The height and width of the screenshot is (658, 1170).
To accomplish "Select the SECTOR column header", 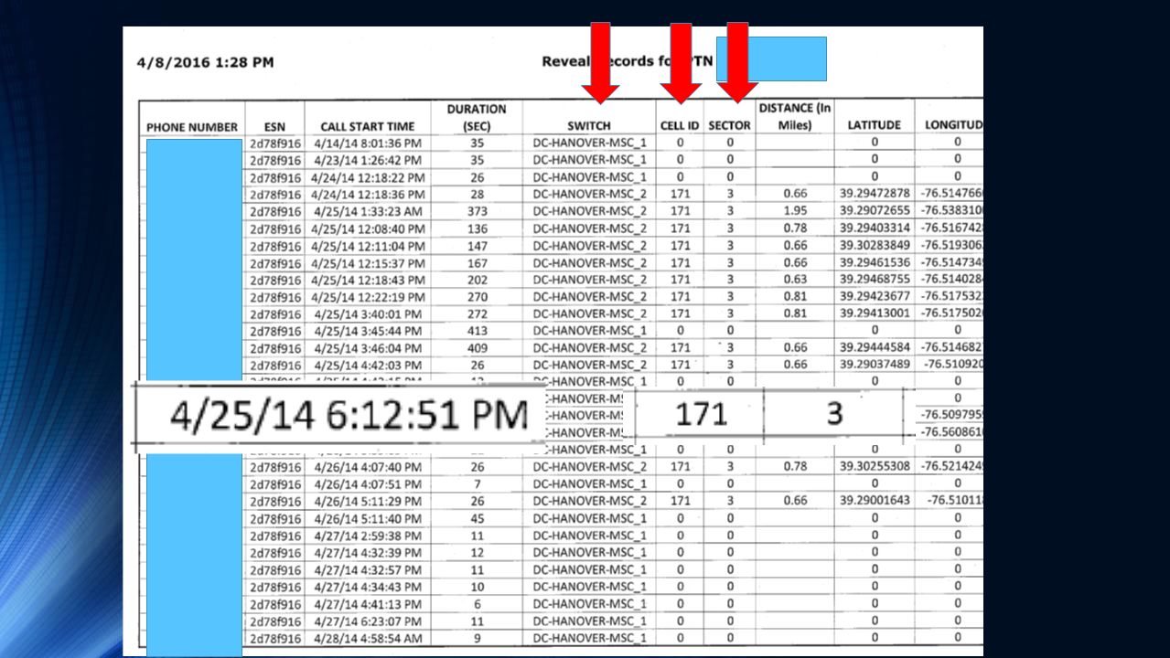I will pos(730,126).
